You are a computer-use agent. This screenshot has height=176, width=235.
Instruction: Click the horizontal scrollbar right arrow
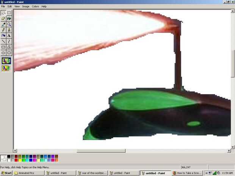point(229,151)
